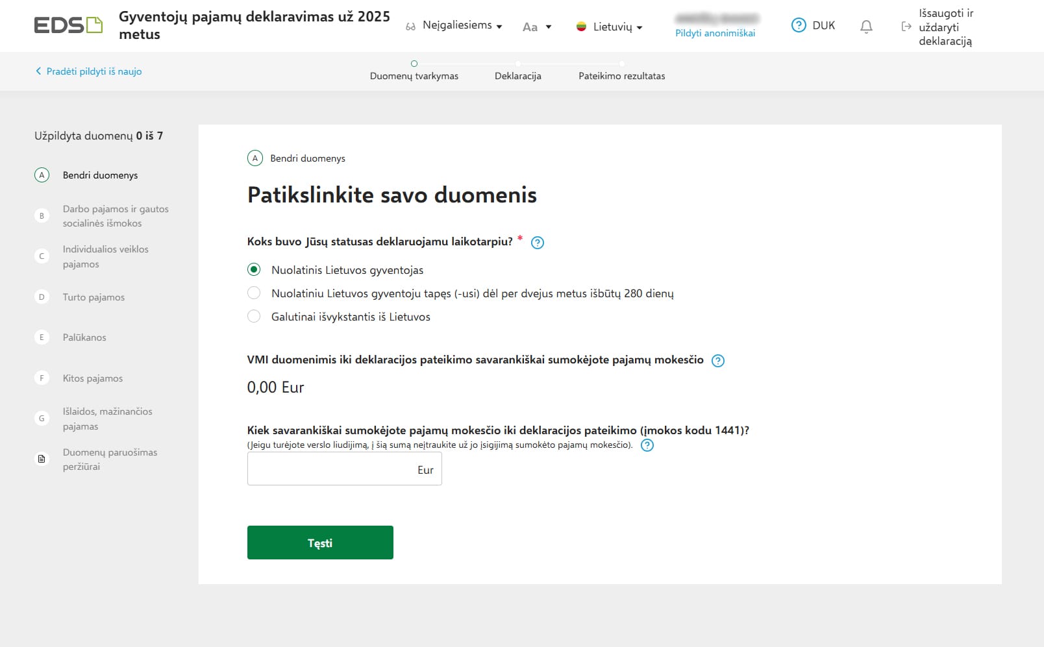
Task: Select the 280 days resident status option
Action: (x=254, y=293)
